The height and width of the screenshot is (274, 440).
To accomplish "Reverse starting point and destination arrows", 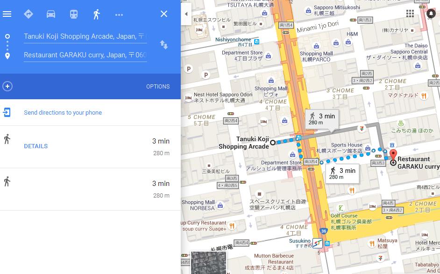I will pyautogui.click(x=164, y=45).
